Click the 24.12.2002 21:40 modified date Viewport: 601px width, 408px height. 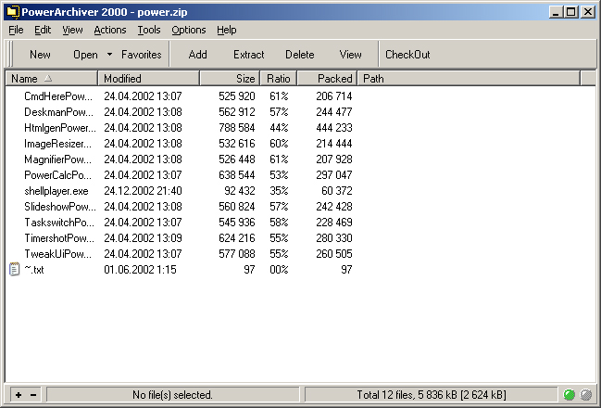[143, 191]
